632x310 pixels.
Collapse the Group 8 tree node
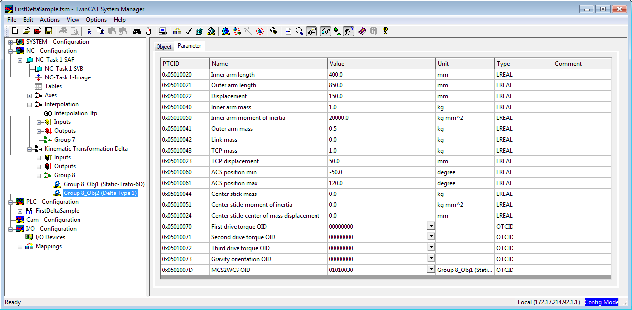39,175
